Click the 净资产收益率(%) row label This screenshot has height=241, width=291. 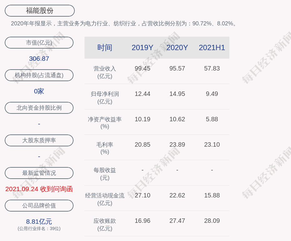pyautogui.click(x=105, y=123)
